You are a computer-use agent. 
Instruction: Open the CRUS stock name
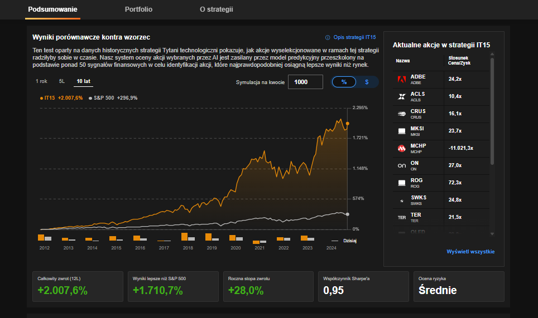point(418,111)
